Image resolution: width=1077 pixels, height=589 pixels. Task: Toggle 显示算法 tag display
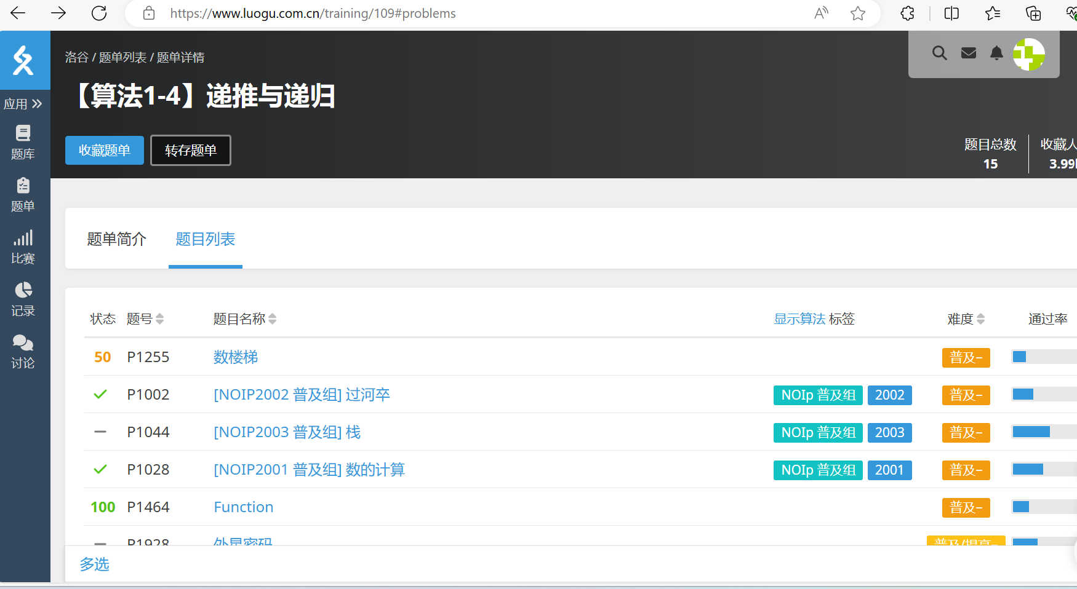click(x=799, y=318)
